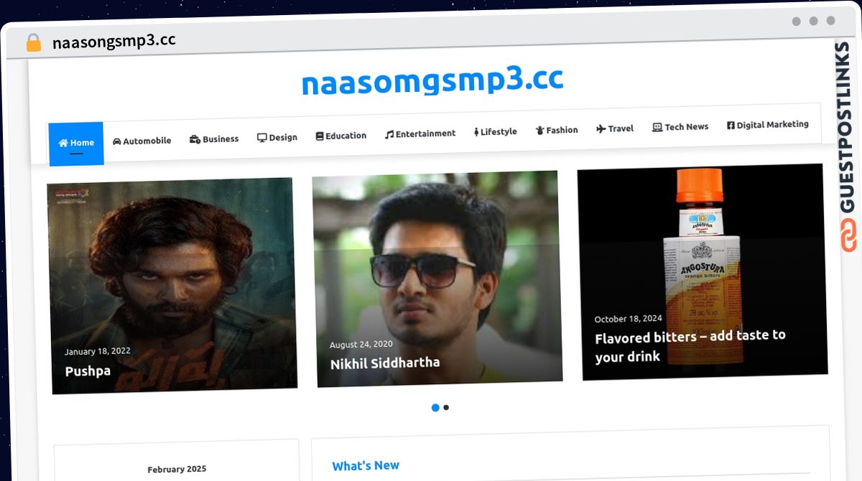The image size is (862, 481).
Task: Click the "February 2025" calendar caption
Action: tap(177, 470)
